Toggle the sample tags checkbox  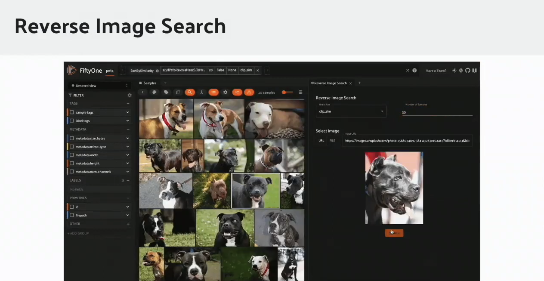(x=71, y=112)
